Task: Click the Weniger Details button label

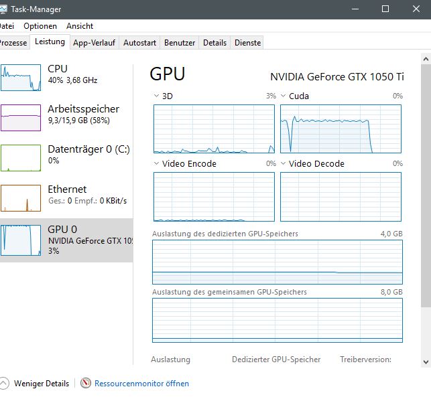Action: coord(42,384)
